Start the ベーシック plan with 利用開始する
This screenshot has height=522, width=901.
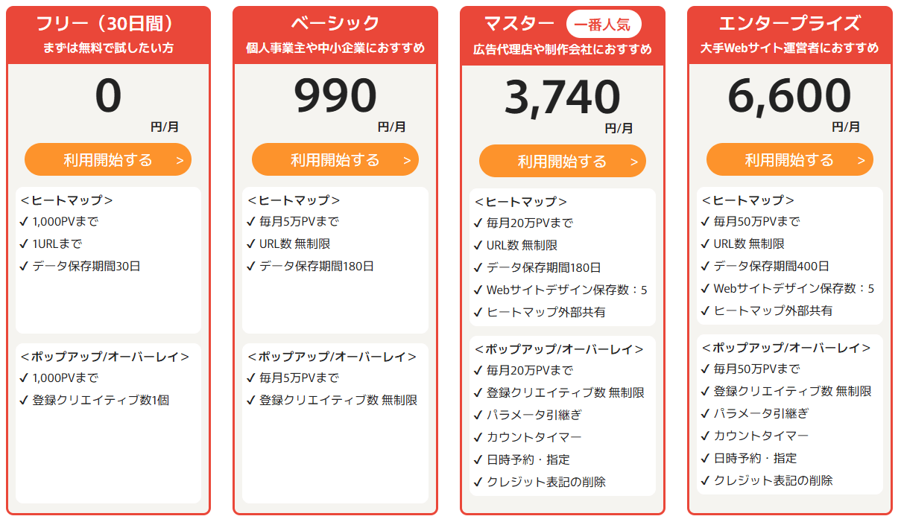tap(335, 160)
